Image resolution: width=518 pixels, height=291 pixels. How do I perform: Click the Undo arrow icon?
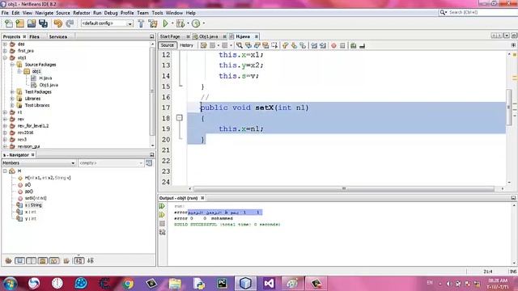pos(57,23)
